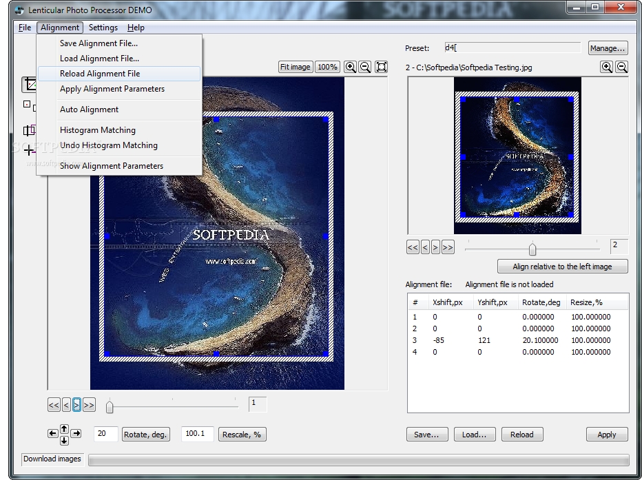Select alignment table row 1
This screenshot has width=642, height=480.
[x=518, y=317]
